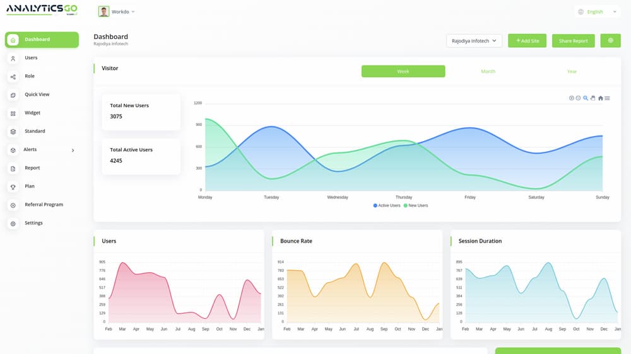Click the Report document icon
Image resolution: width=631 pixels, height=354 pixels.
coord(13,169)
